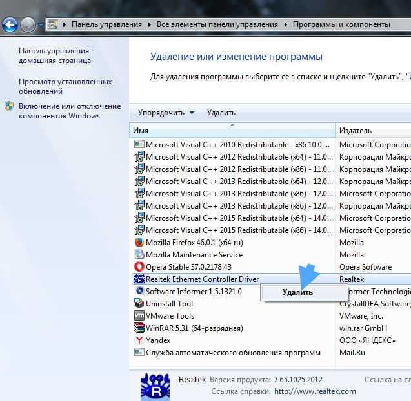Click product version 7.65.1025.2012 value
The image size is (411, 401).
(x=298, y=380)
